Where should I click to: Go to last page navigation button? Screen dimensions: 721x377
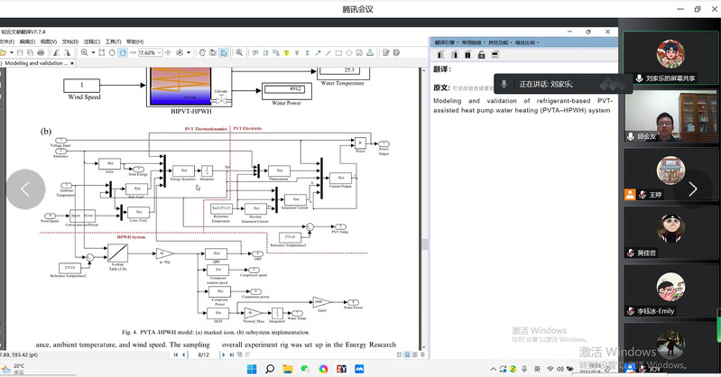click(231, 354)
